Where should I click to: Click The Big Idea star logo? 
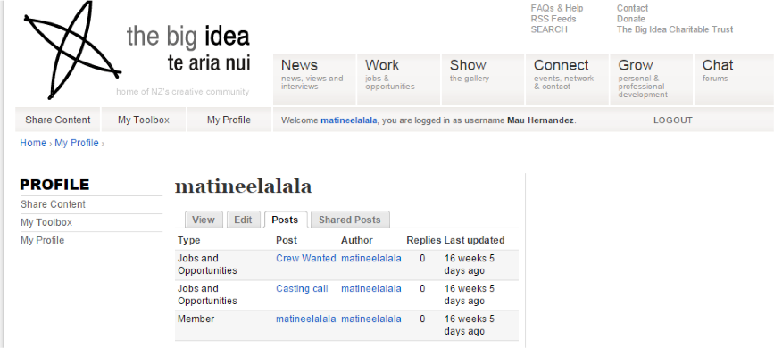pos(72,50)
